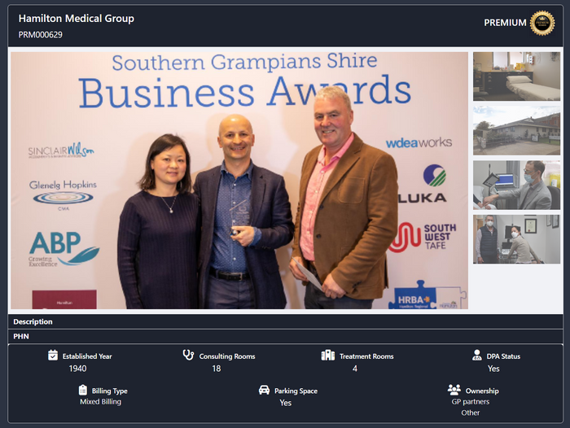
Task: Click the Yes value under DPA Status
Action: [493, 369]
